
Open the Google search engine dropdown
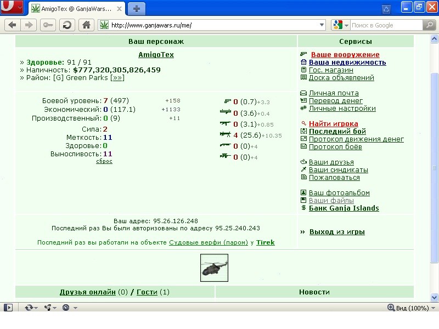341,25
